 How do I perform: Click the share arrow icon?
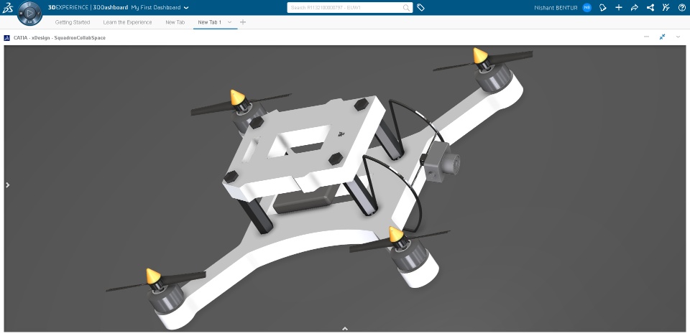(635, 7)
